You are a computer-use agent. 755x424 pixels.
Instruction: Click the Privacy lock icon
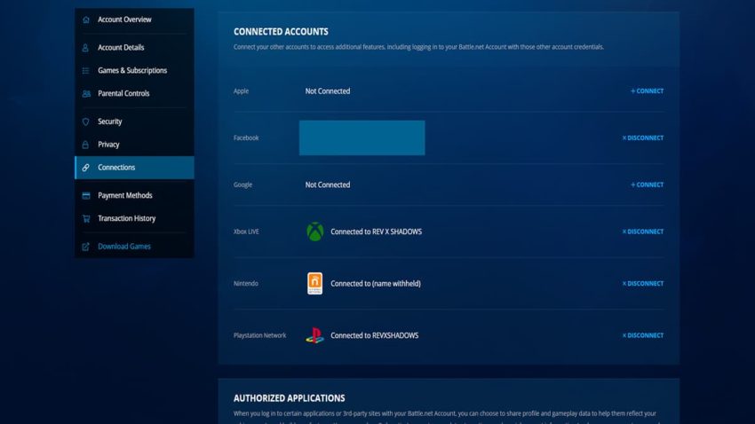point(85,145)
